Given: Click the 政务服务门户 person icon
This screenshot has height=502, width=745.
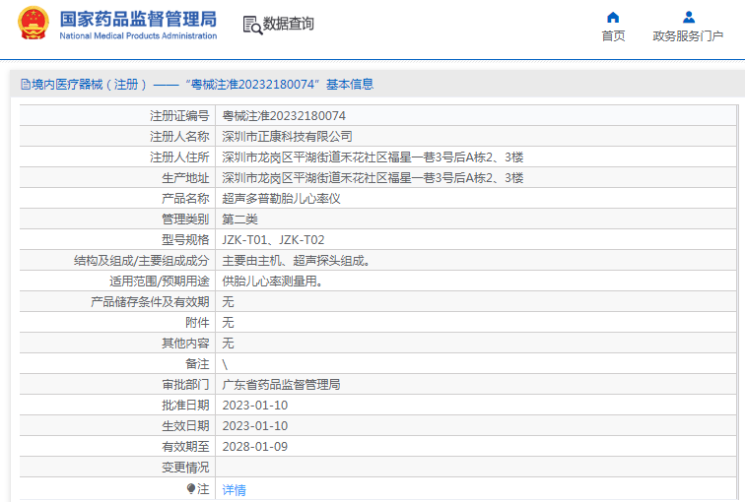Looking at the screenshot, I should click(689, 18).
